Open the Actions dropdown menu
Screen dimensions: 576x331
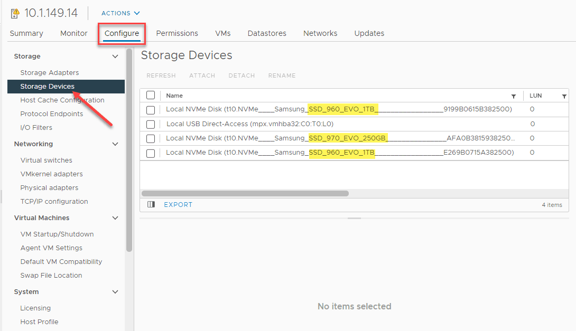[121, 13]
